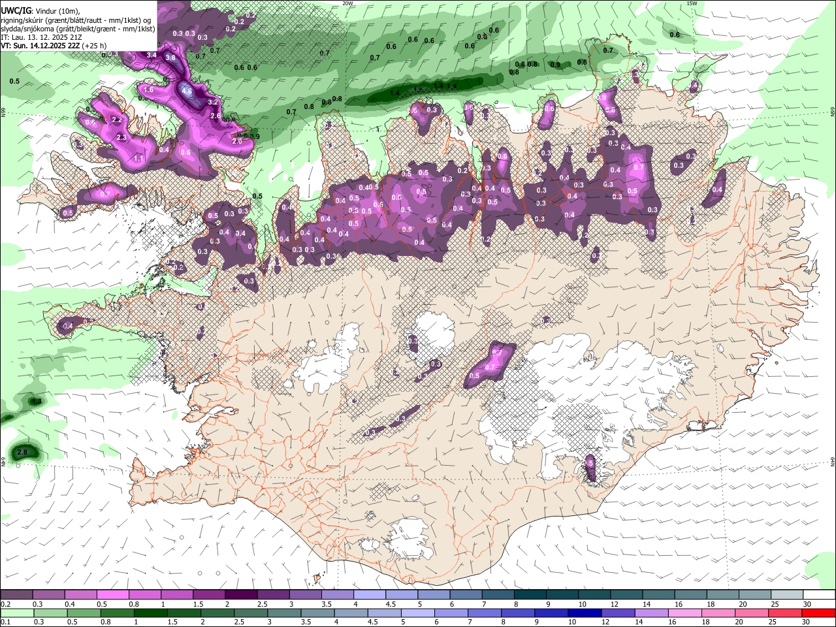Click the 'slydda/snjókoma' legend description line
The height and width of the screenshot is (627, 836).
(78, 29)
